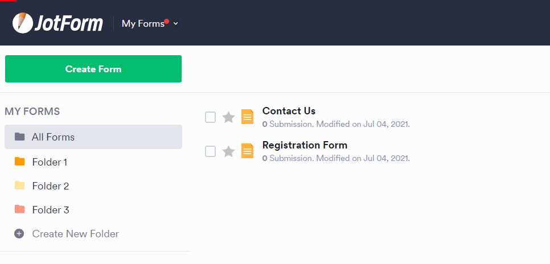
Task: Expand the My Forms dropdown chevron
Action: [x=176, y=23]
